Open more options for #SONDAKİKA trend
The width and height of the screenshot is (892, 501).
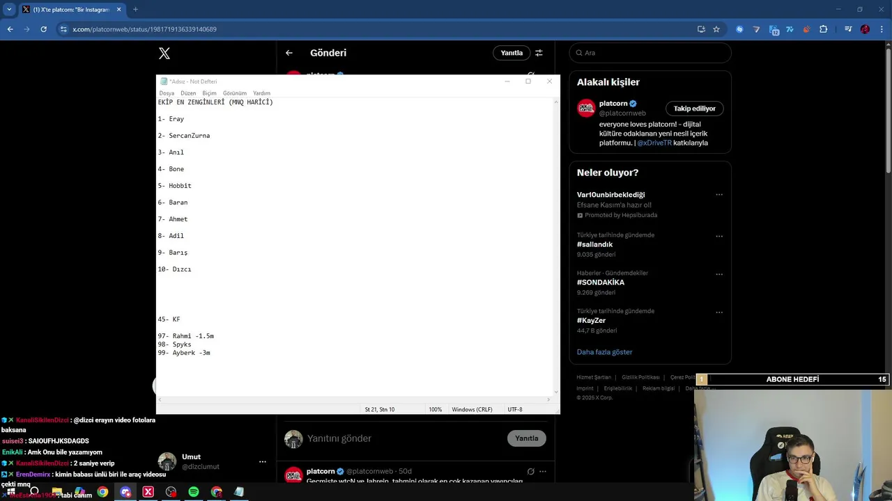coord(719,274)
